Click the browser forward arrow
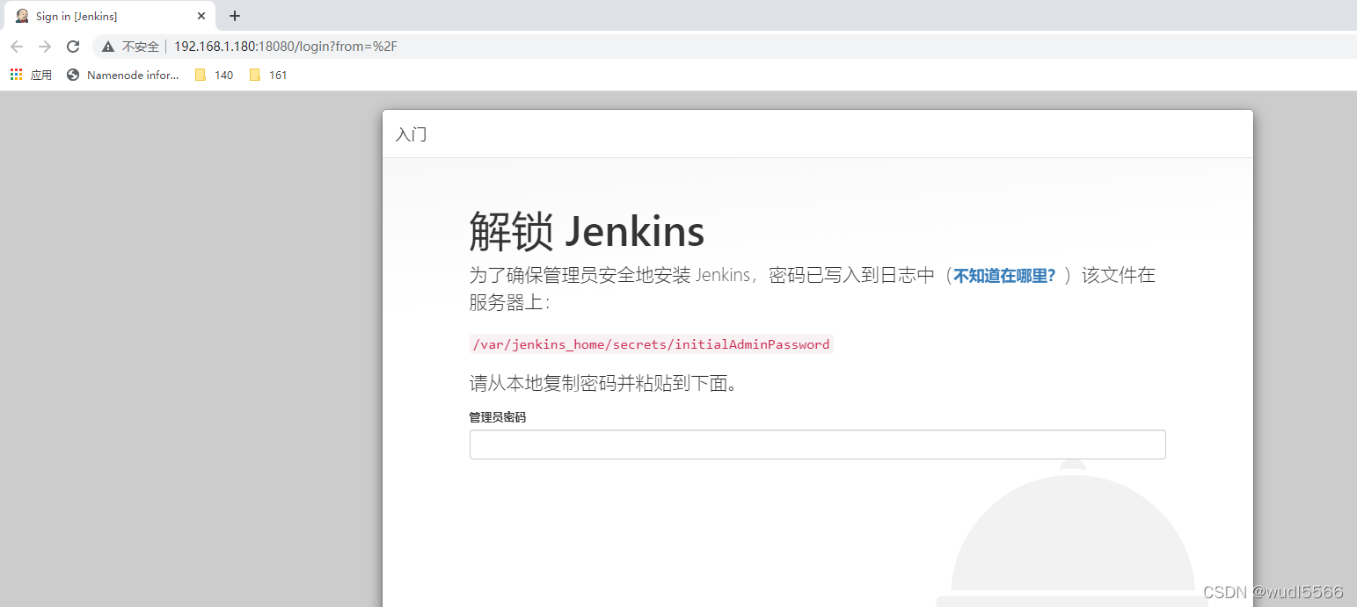 pos(45,47)
